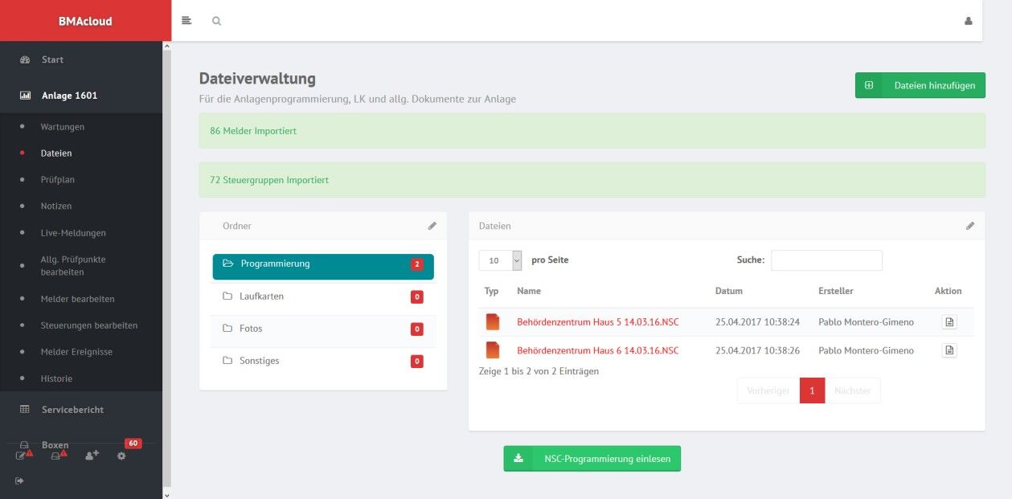Open Servicebericht in the sidebar
Screen dimensions: 1012x499
pyautogui.click(x=72, y=410)
